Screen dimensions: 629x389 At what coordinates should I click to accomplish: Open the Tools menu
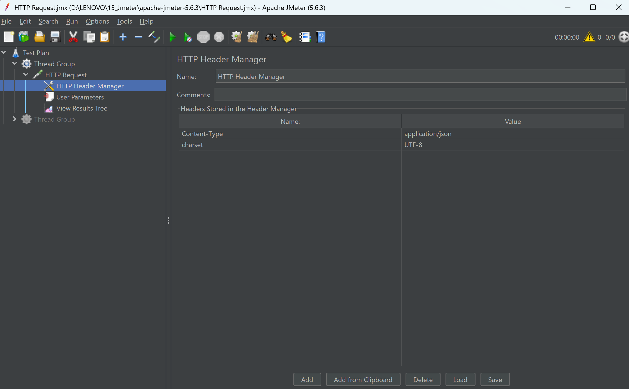tap(124, 21)
